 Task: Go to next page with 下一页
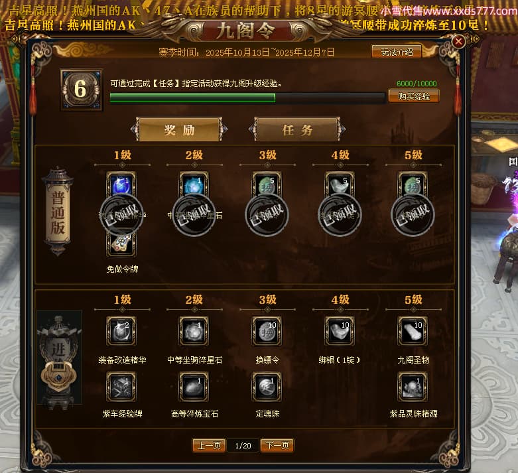click(x=277, y=446)
